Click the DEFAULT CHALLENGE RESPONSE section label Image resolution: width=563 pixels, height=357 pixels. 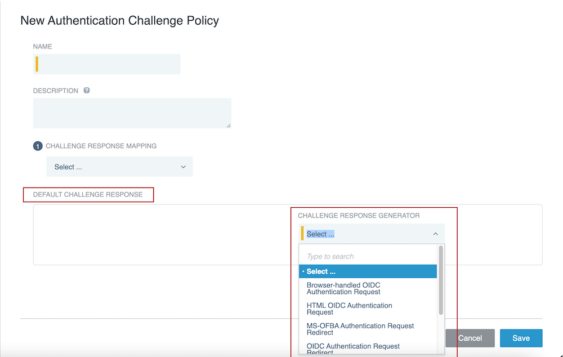[x=88, y=194]
